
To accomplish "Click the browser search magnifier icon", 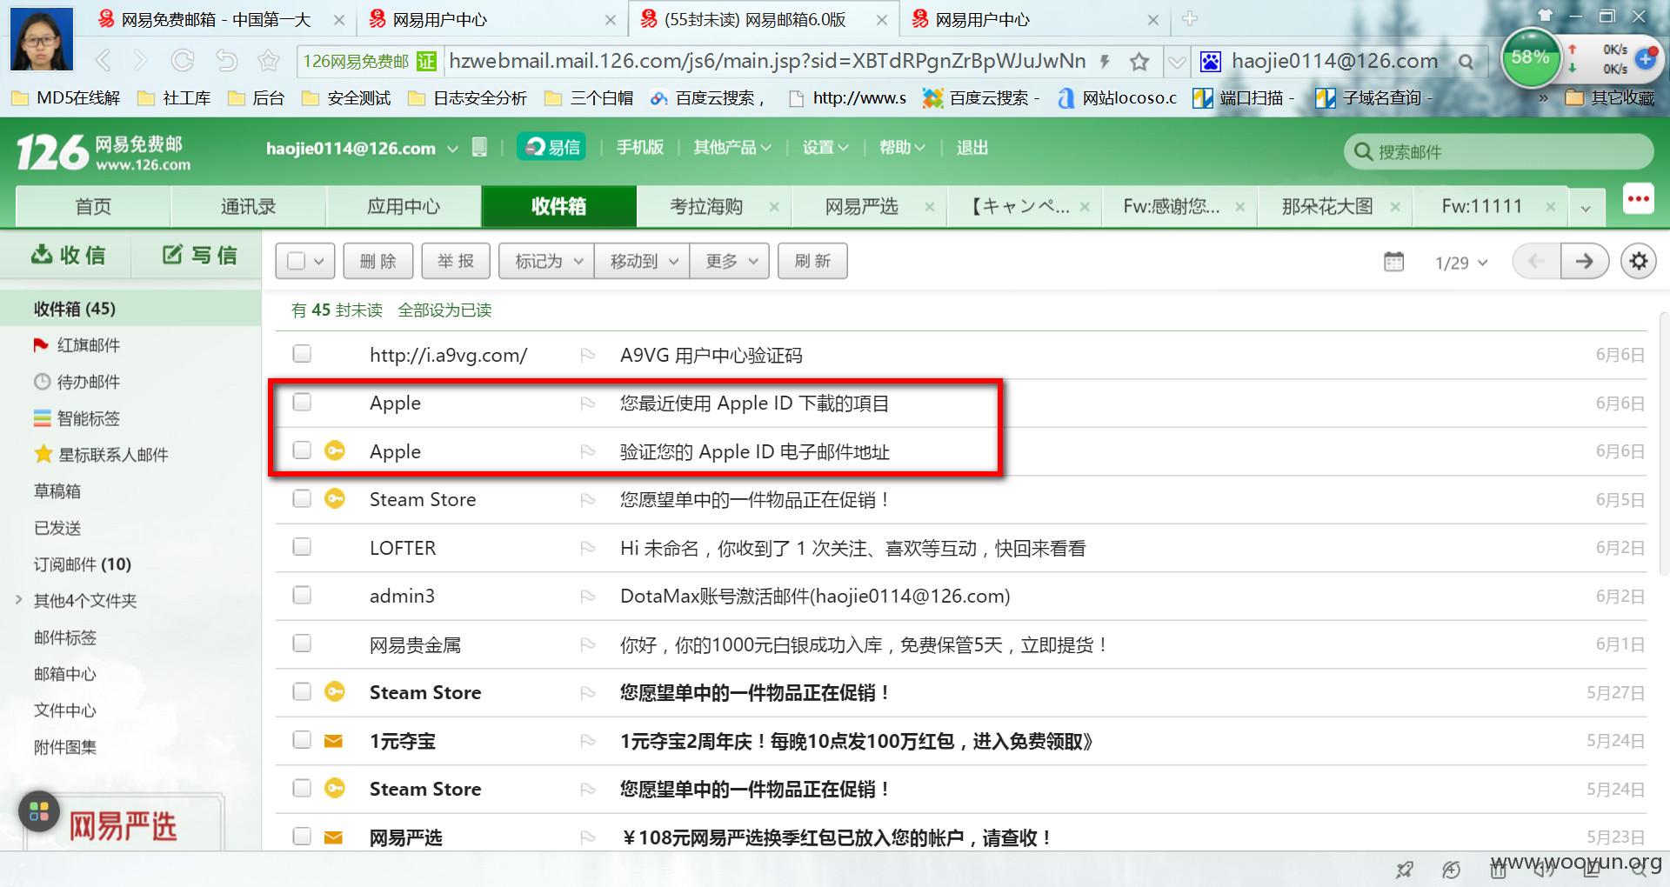I will [1466, 62].
